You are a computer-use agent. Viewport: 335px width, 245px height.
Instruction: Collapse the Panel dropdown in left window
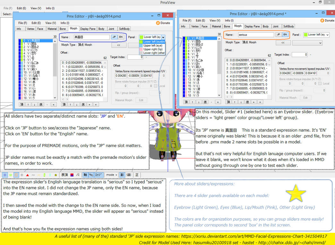tap(163, 37)
